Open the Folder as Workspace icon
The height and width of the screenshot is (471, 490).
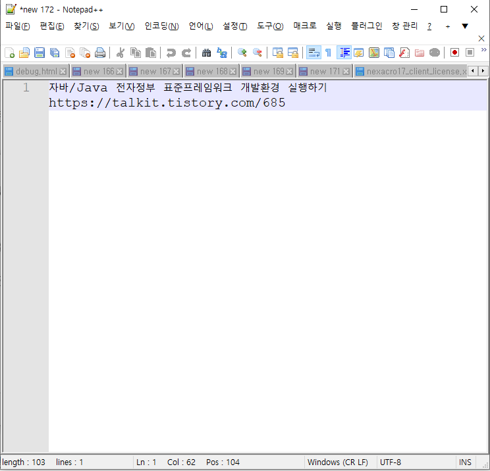[420, 53]
